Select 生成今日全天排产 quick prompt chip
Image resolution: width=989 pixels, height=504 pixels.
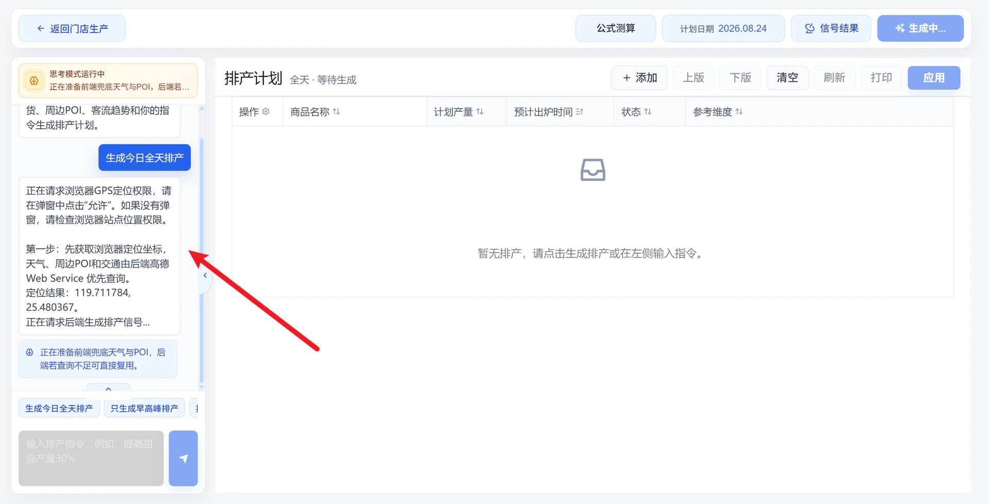[x=59, y=408]
